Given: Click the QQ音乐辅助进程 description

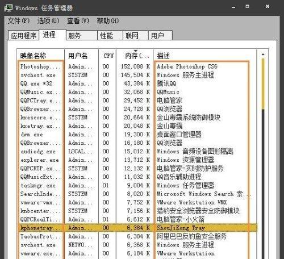Looking at the screenshot, I should coord(179,177).
